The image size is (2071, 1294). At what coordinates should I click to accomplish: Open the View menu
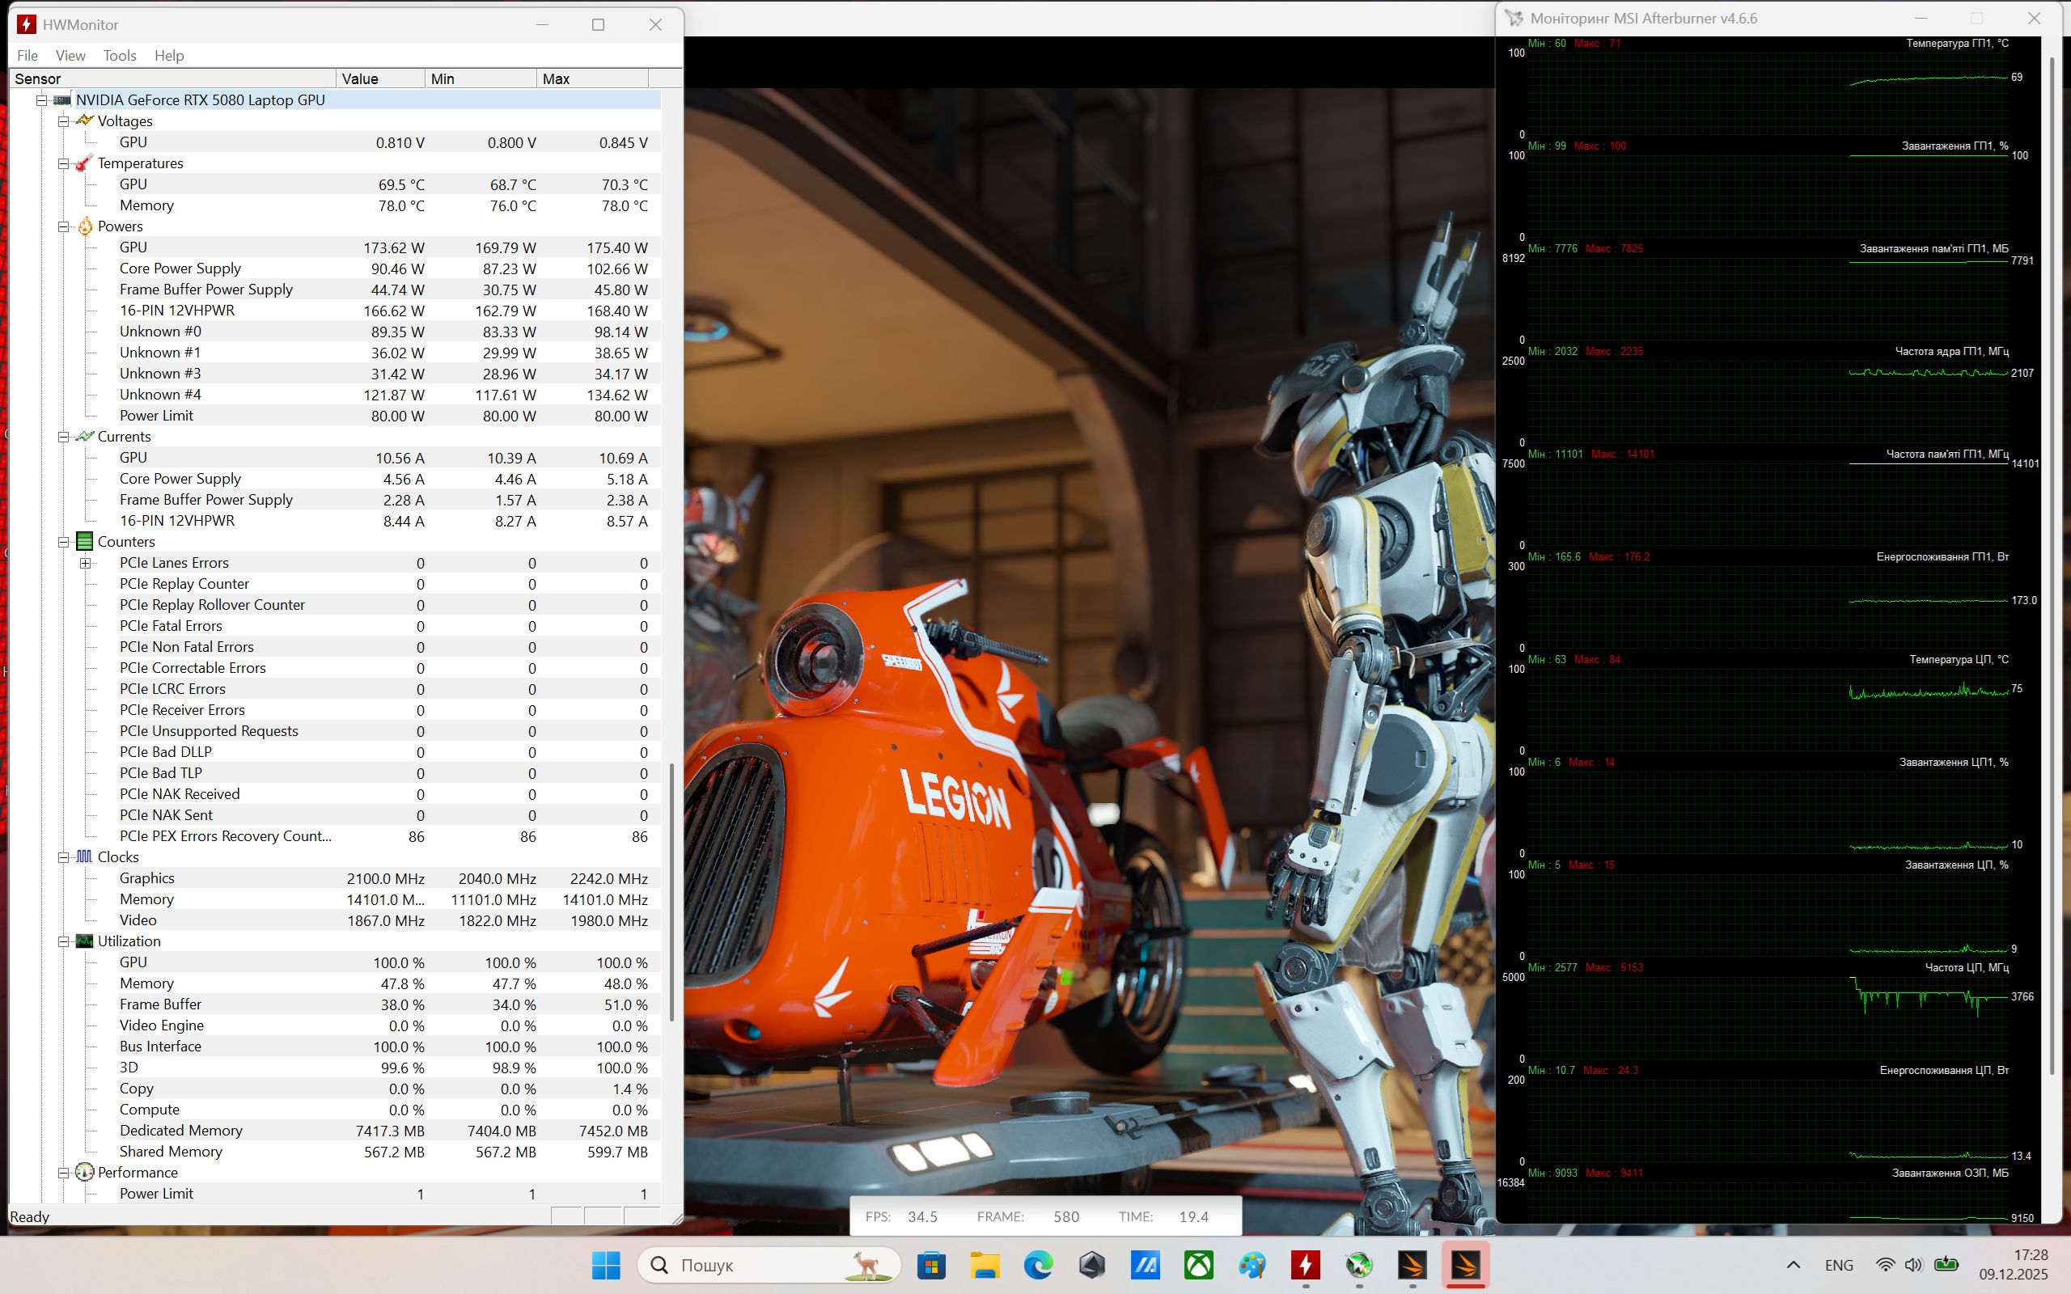(x=70, y=56)
